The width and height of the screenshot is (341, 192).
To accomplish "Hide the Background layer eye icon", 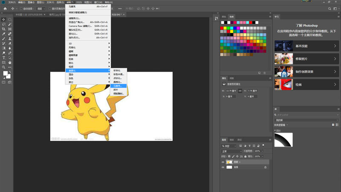I will point(223,167).
